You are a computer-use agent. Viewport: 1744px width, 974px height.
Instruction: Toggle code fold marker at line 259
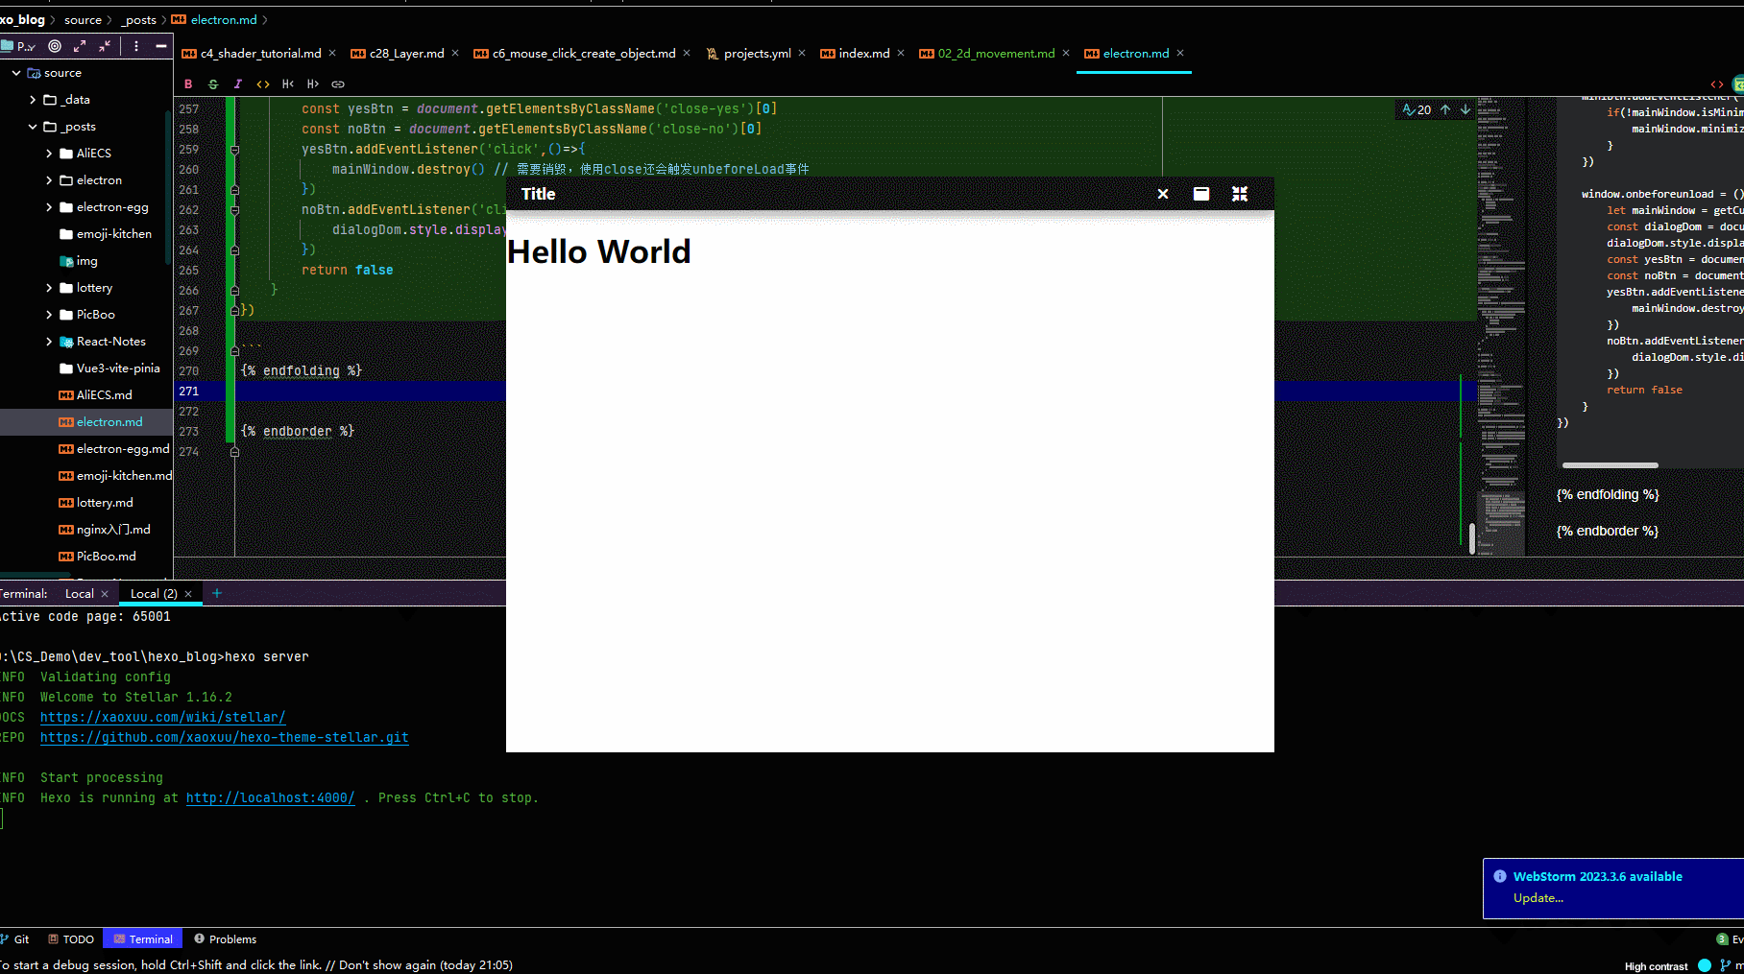[x=234, y=150]
